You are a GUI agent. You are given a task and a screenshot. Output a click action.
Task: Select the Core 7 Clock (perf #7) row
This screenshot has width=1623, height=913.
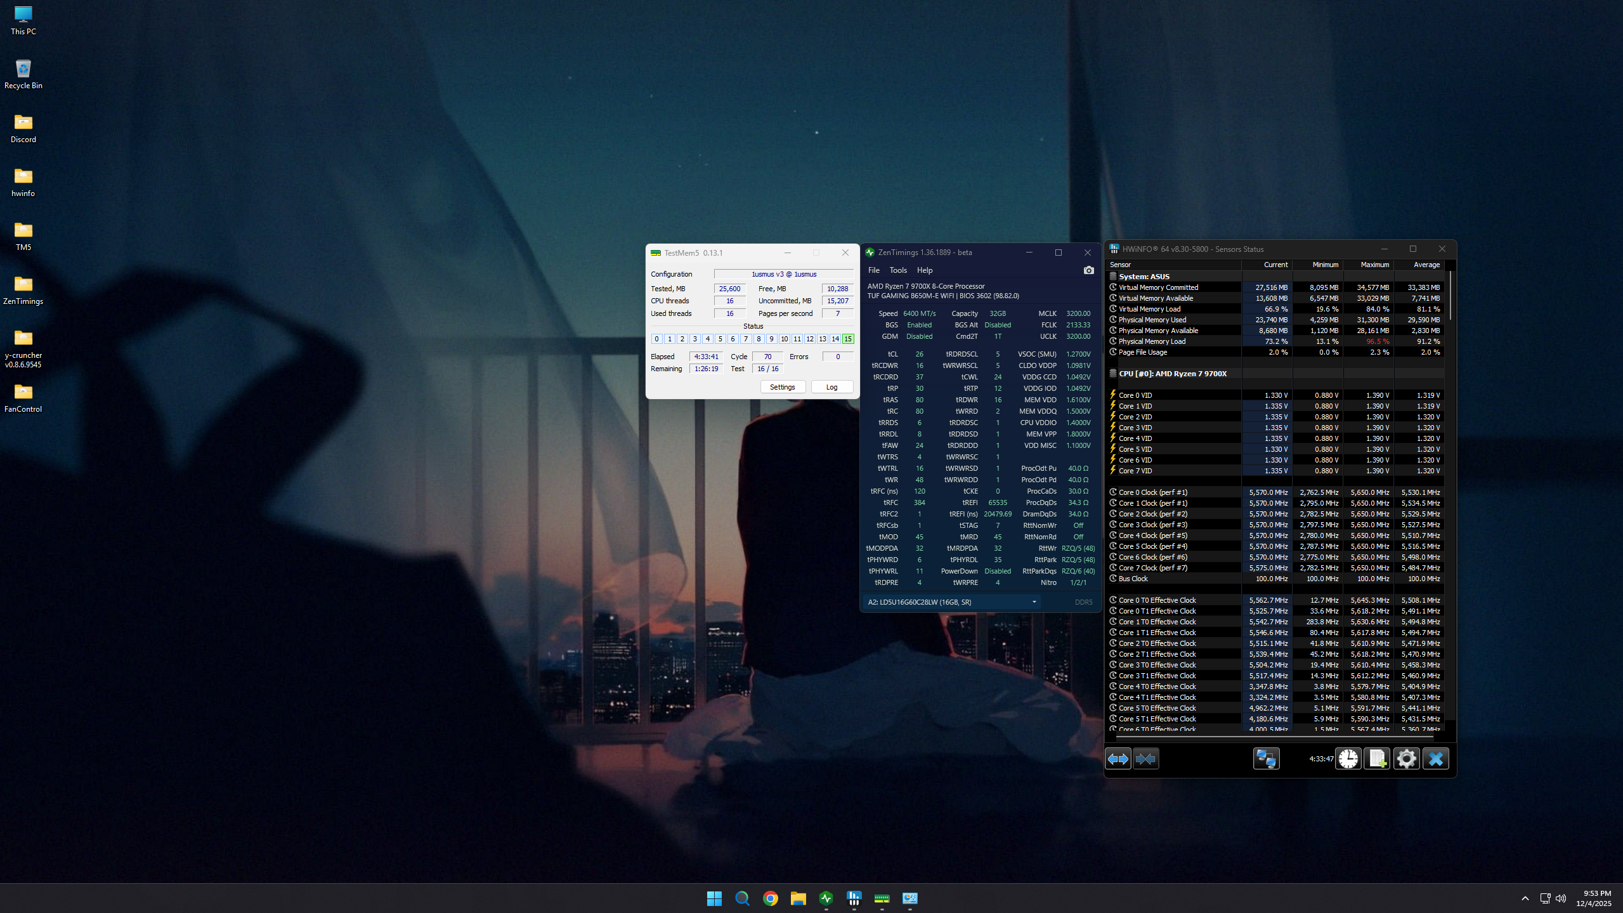[x=1276, y=568]
